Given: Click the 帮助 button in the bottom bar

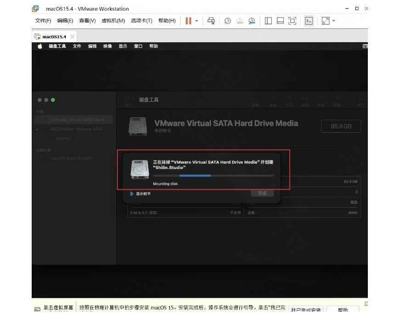Looking at the screenshot, I should tap(343, 310).
